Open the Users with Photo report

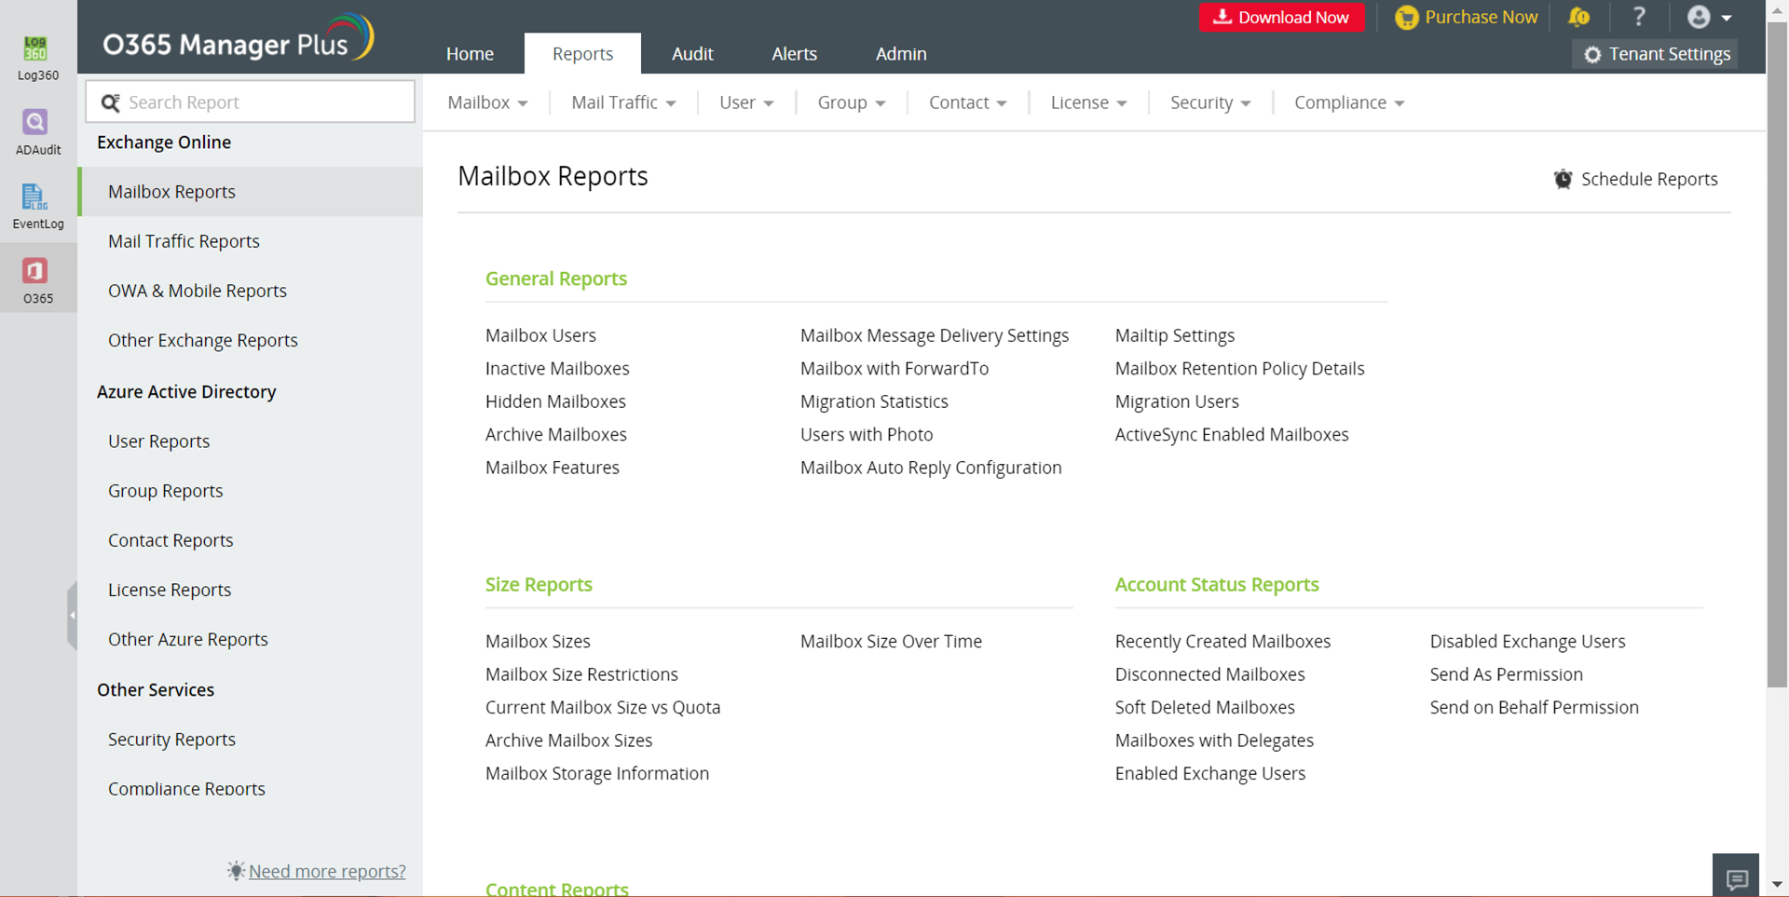pos(867,434)
